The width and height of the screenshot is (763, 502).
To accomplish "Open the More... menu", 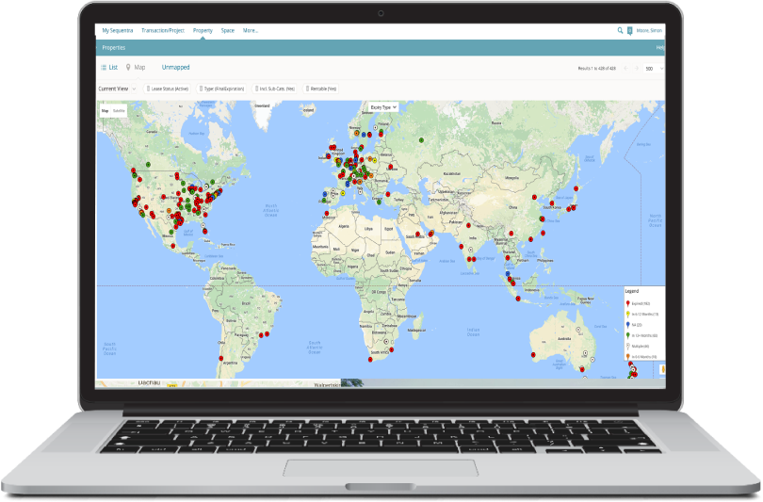I will (251, 31).
